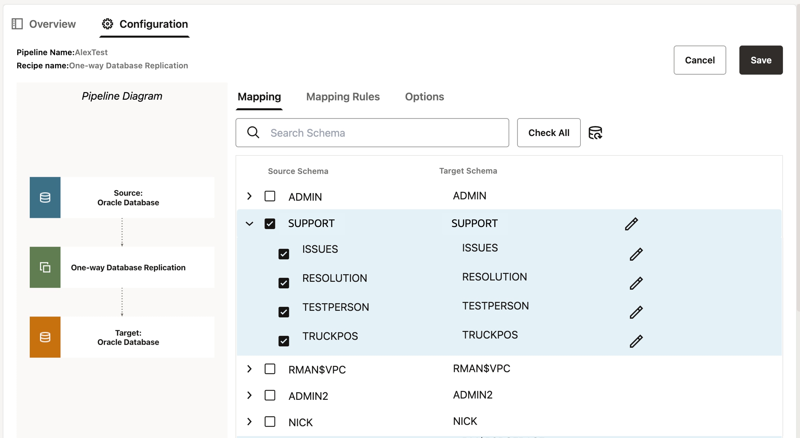Viewport: 800px width, 438px height.
Task: Click the refresh schema database icon
Action: (595, 133)
